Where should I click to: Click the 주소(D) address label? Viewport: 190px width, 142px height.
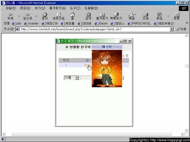pos(9,29)
